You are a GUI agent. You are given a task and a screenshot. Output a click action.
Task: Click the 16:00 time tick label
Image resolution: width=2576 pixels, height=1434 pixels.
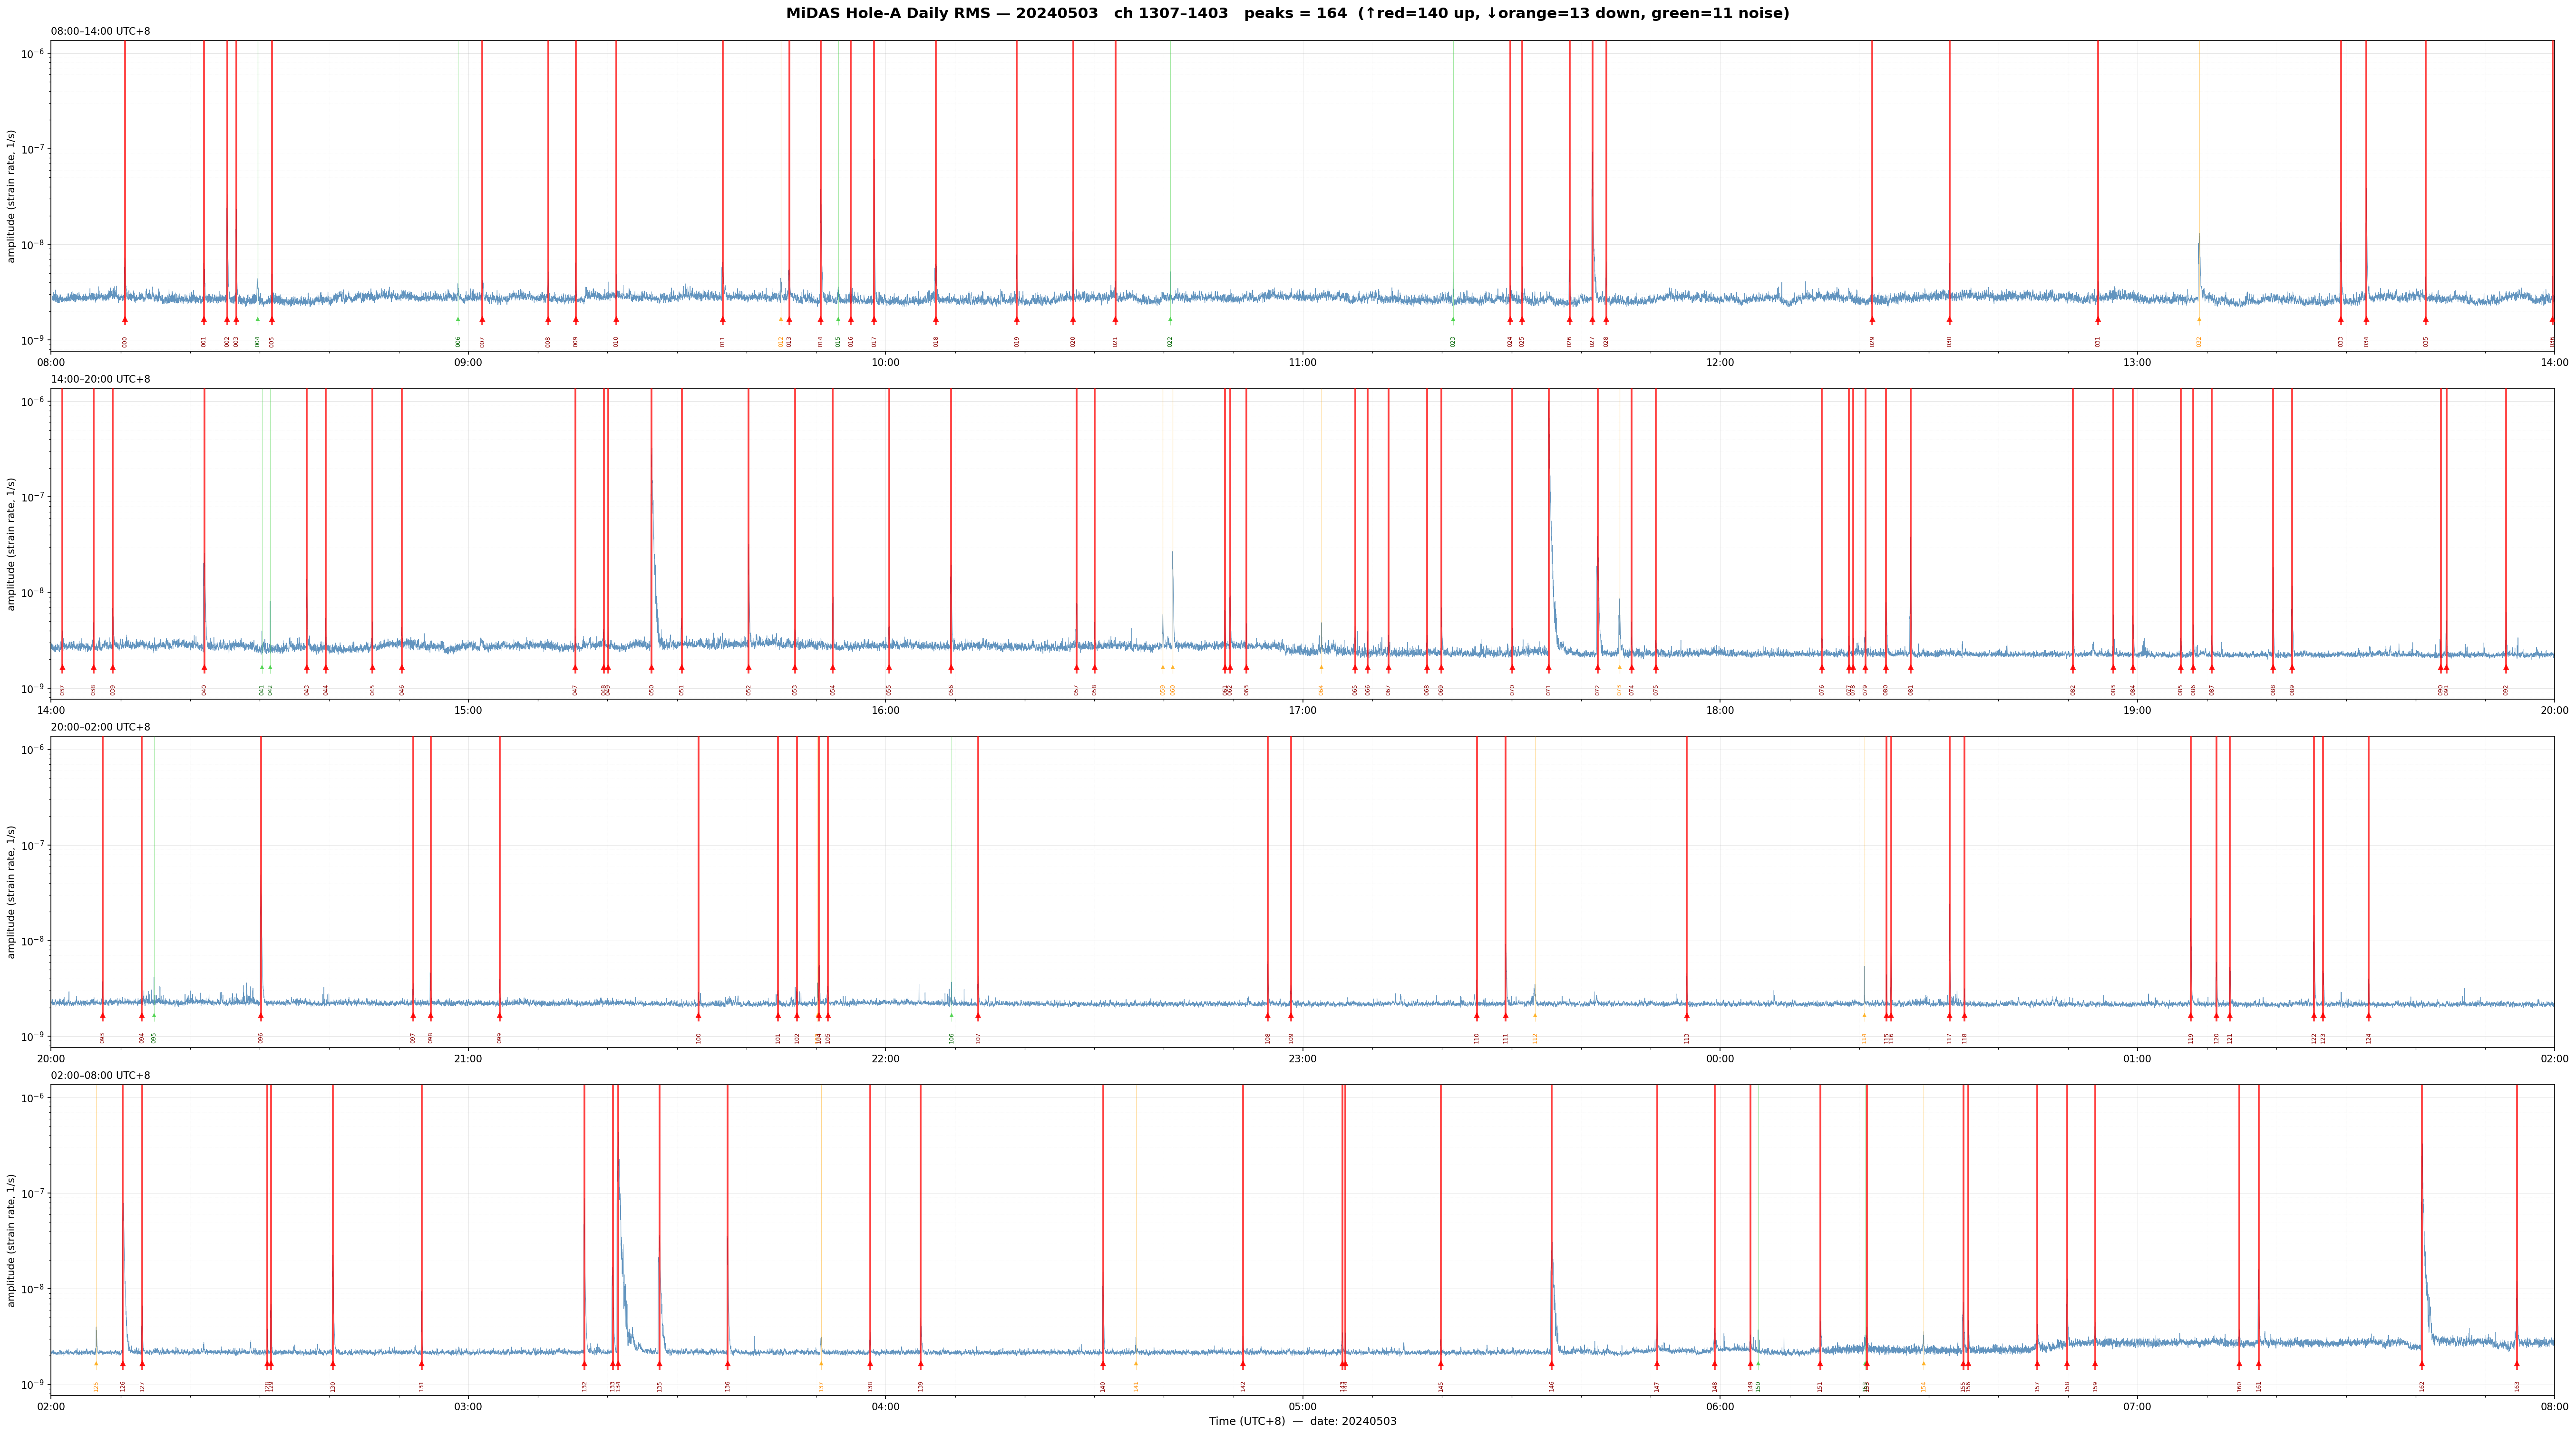pyautogui.click(x=885, y=711)
